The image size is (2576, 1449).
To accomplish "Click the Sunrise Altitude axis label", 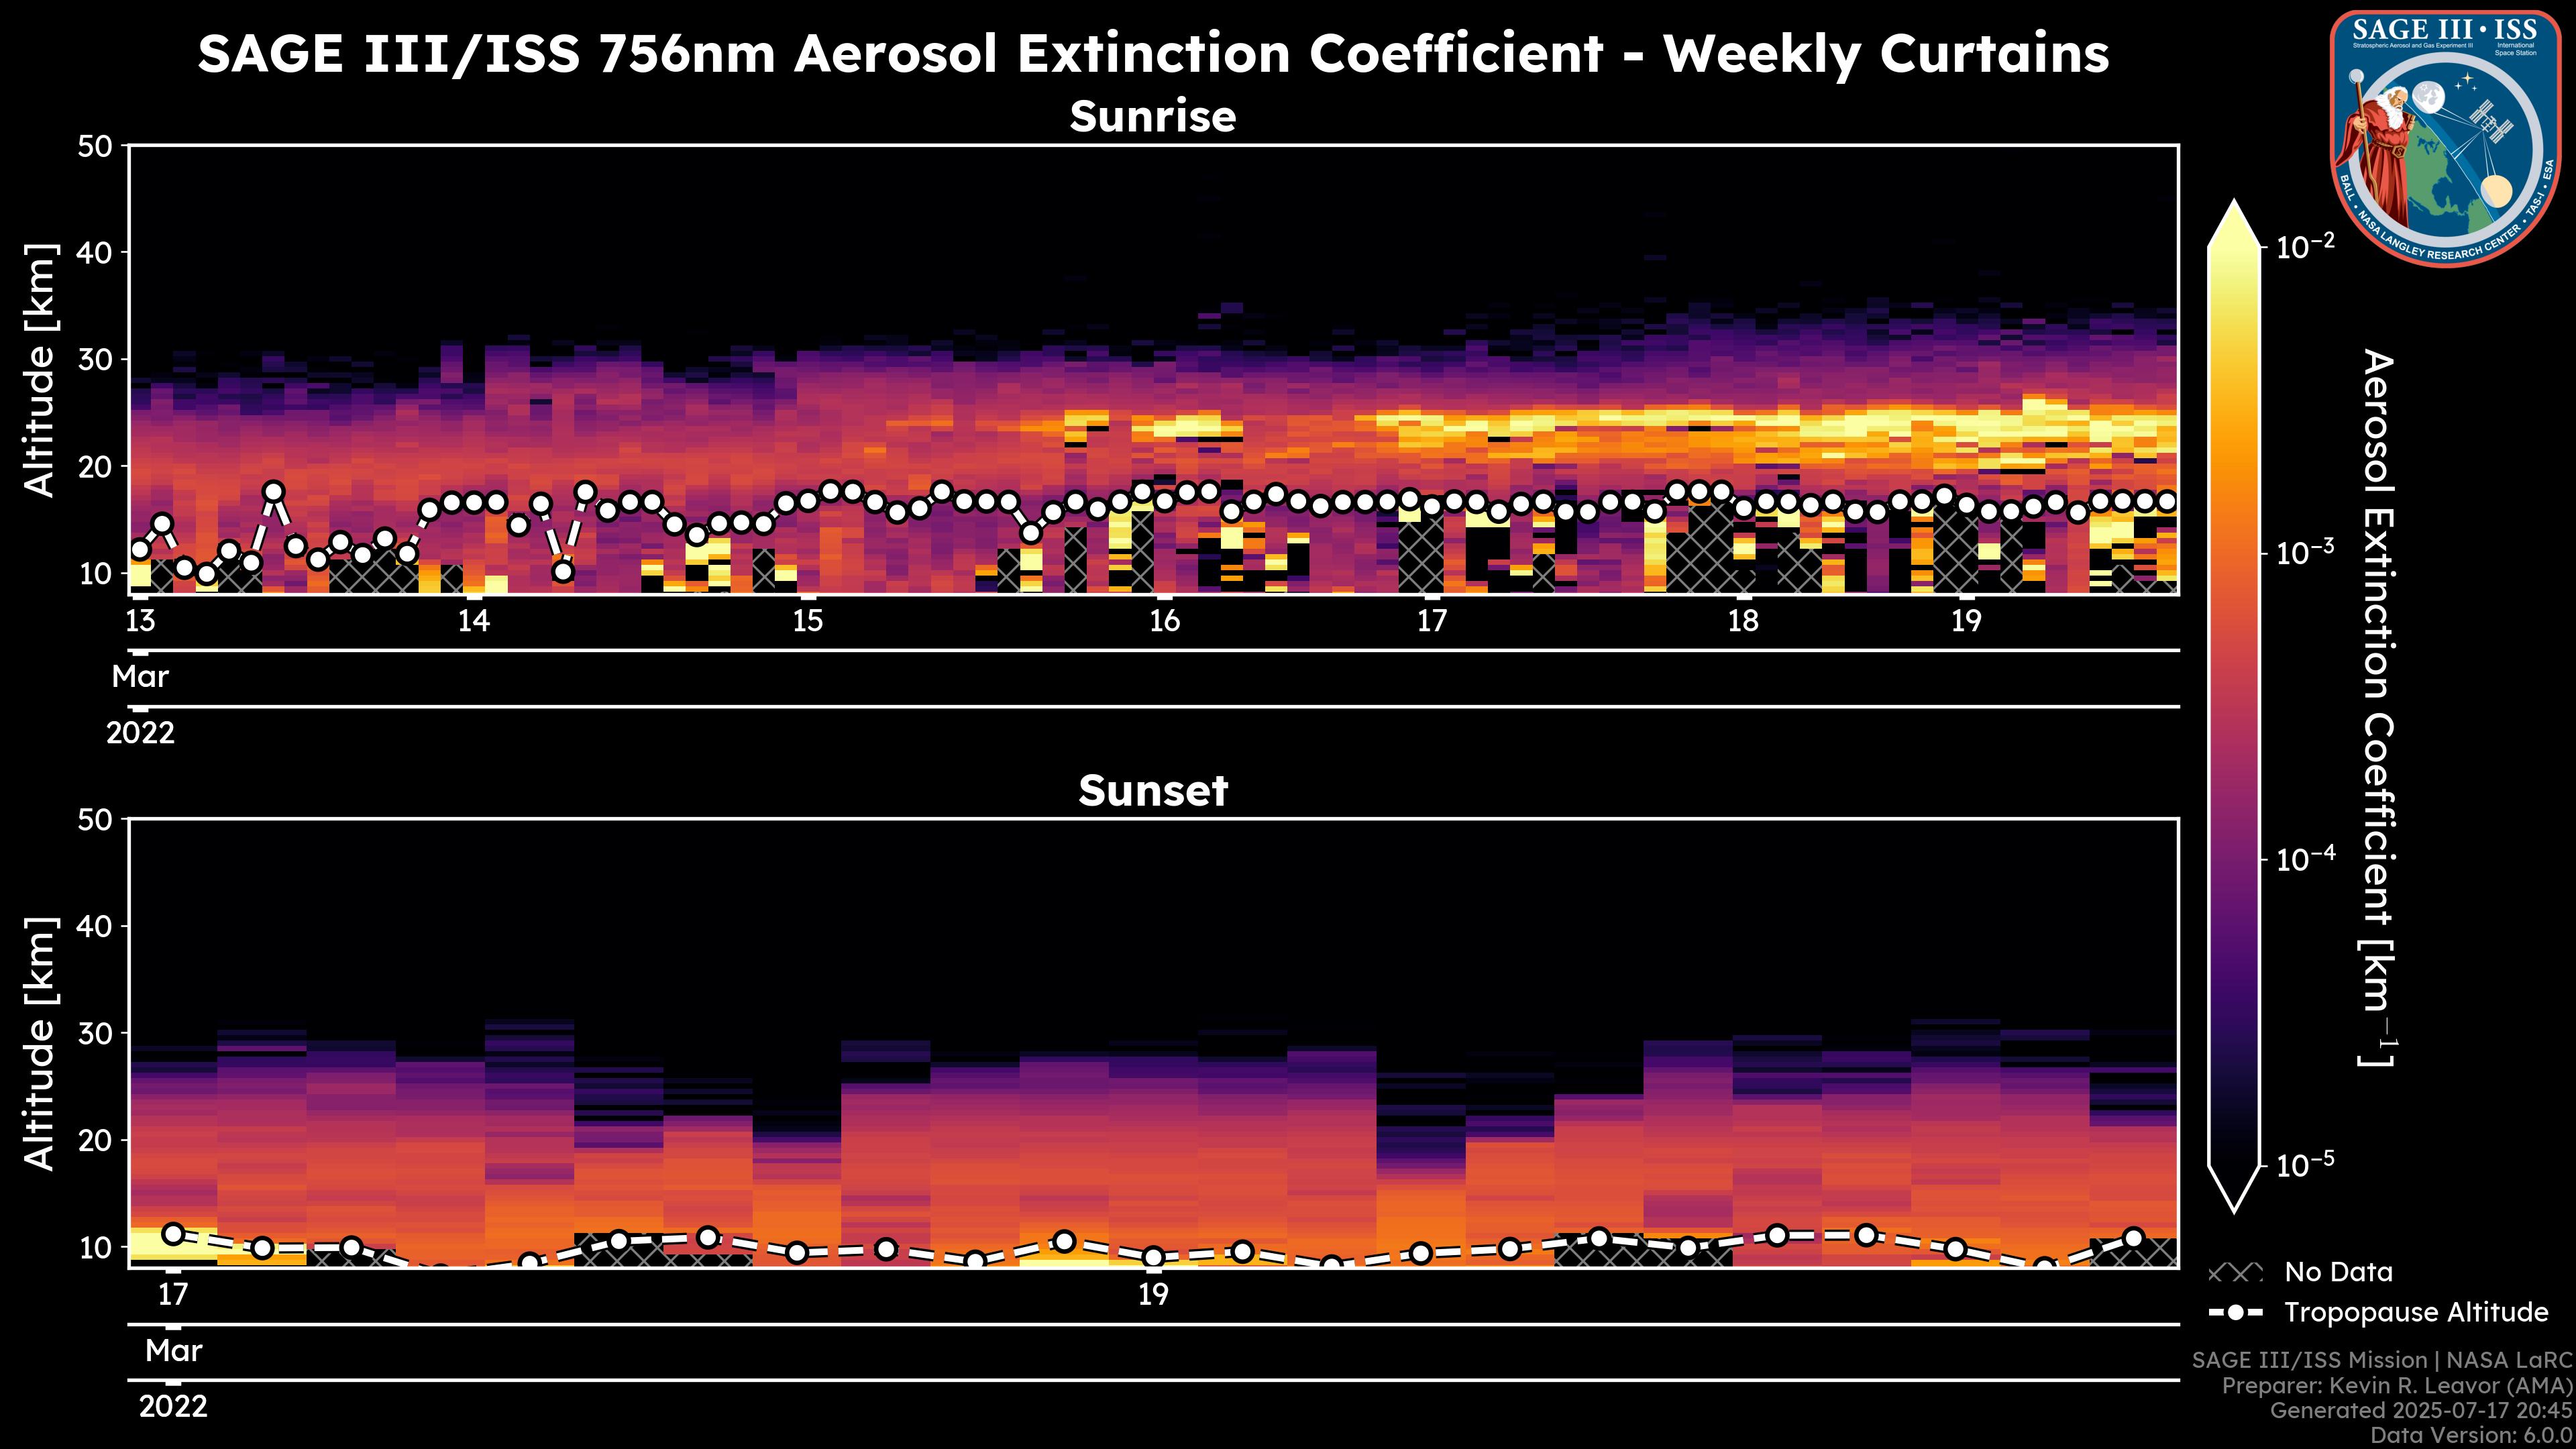I will [x=40, y=370].
